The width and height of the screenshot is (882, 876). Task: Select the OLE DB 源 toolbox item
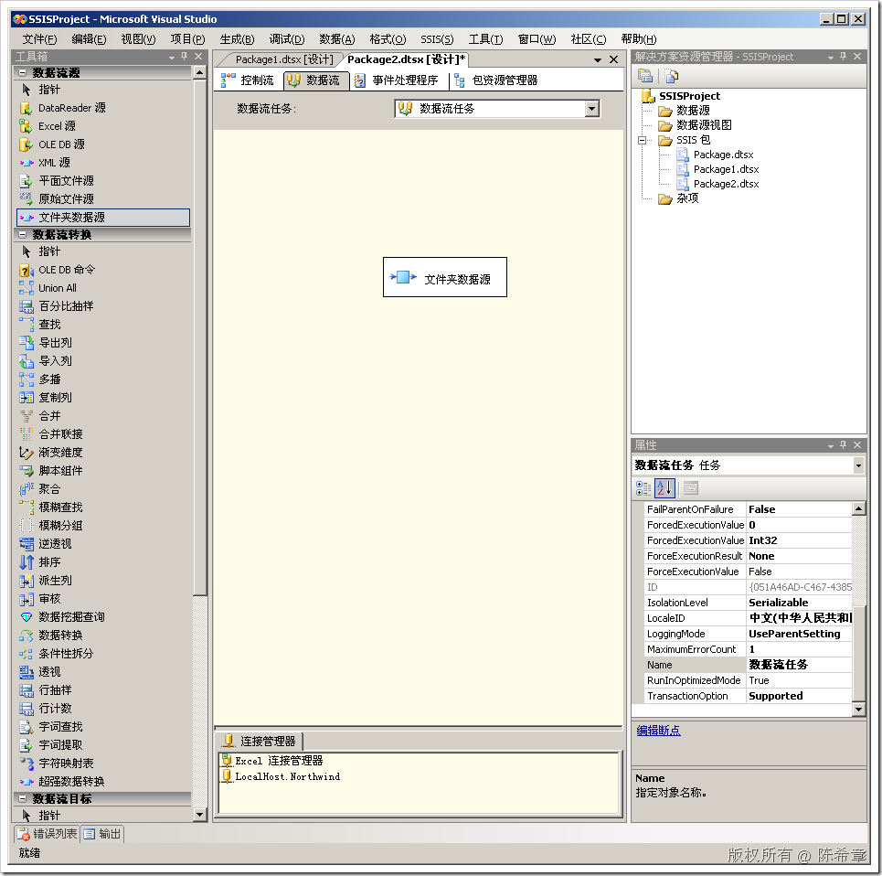tap(61, 144)
